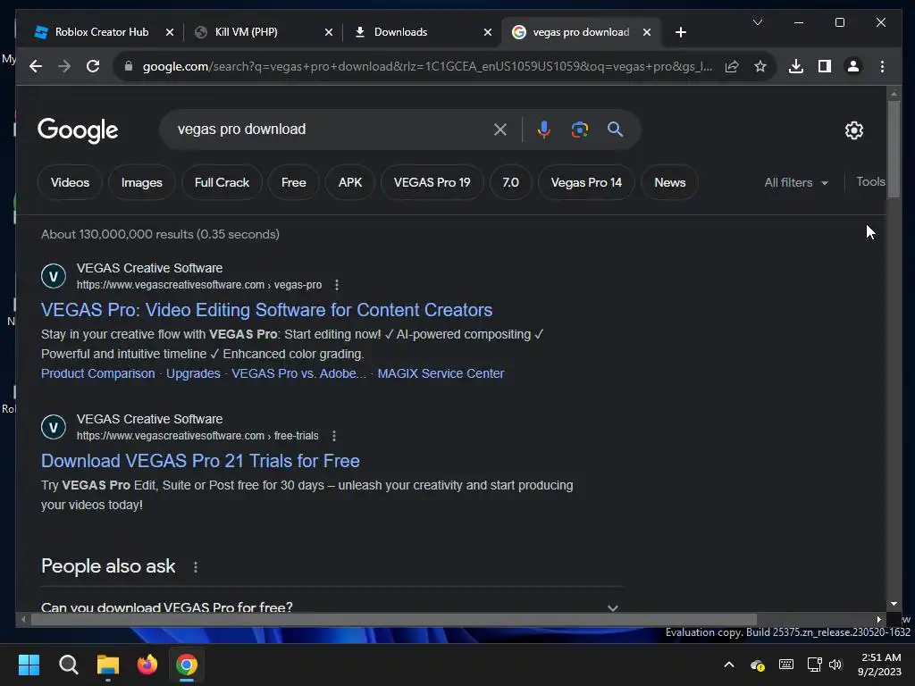This screenshot has width=915, height=686.
Task: Open Google quick settings gear
Action: [854, 130]
